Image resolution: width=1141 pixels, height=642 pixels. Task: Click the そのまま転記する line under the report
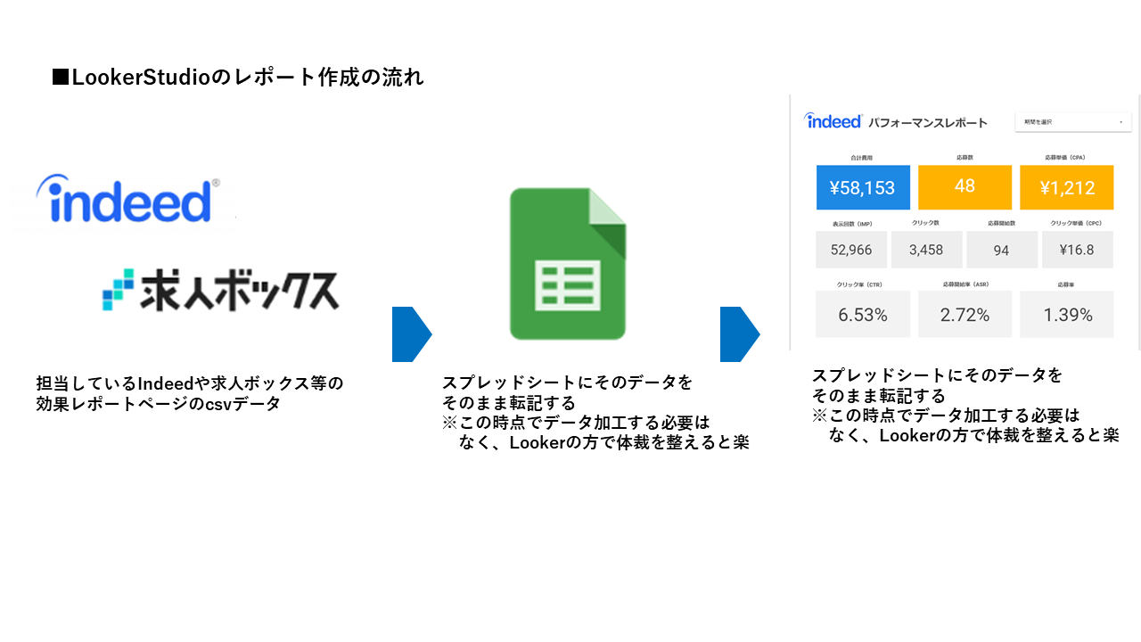point(878,395)
